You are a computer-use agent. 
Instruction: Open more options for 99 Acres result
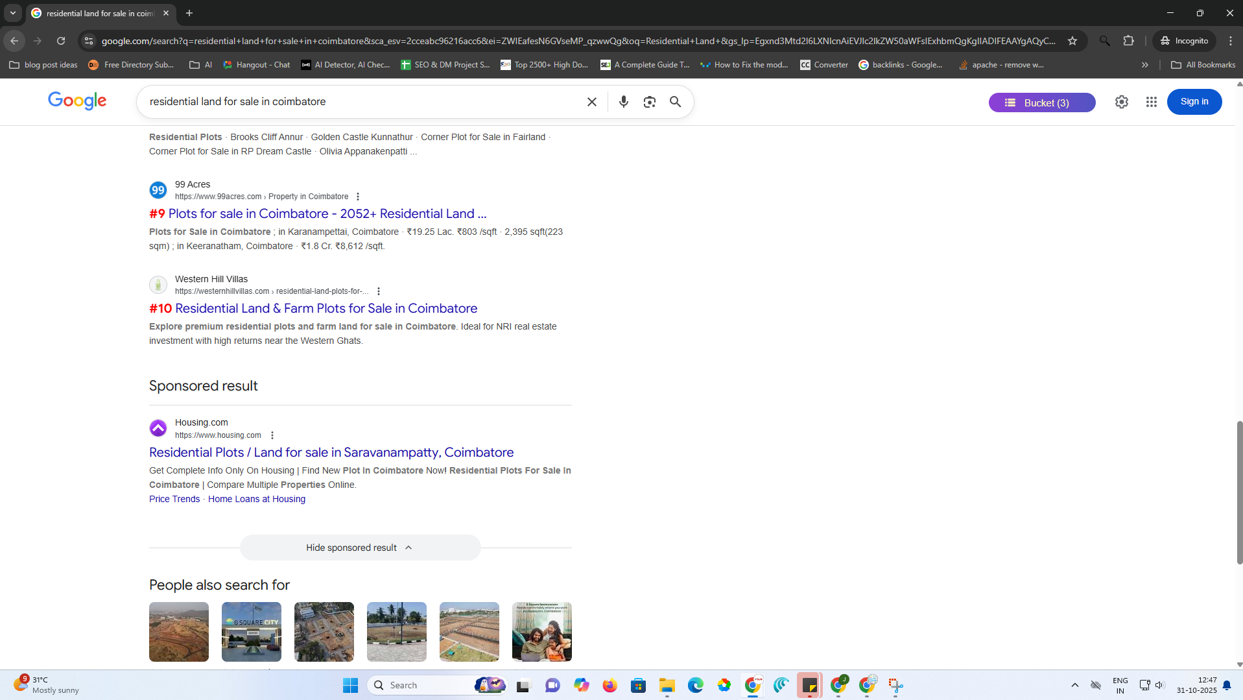point(358,197)
